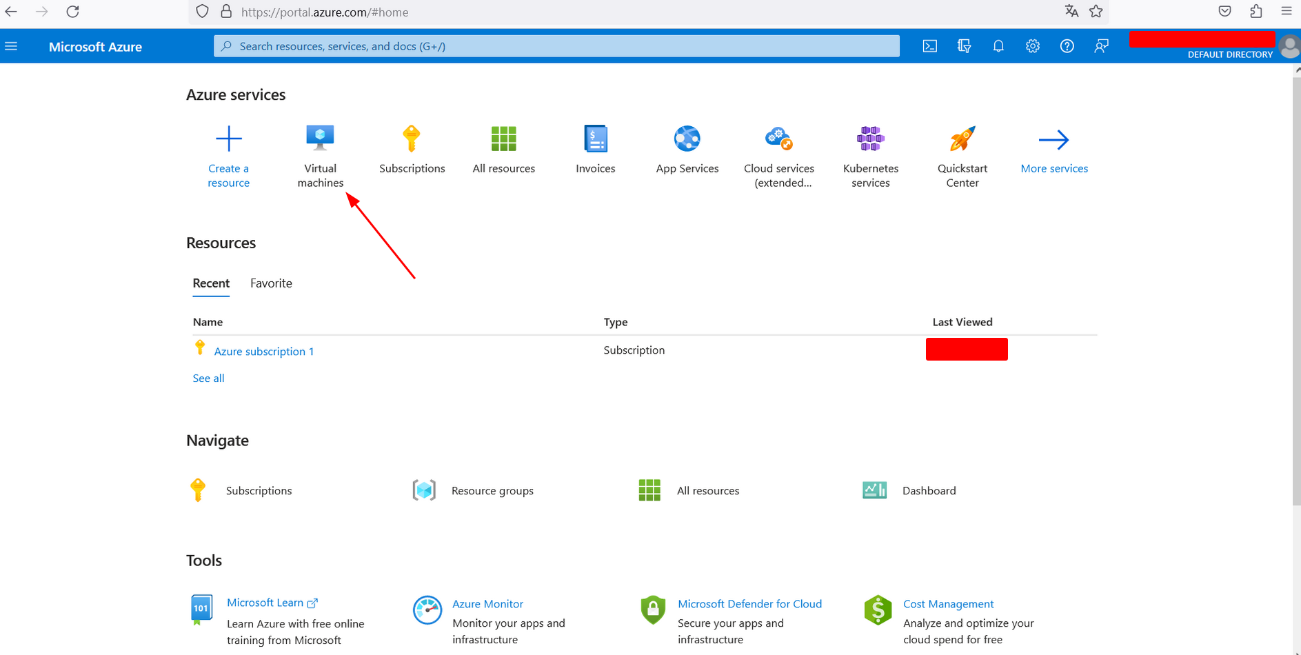Click the More services text link
Viewport: 1301px width, 655px height.
pos(1054,169)
